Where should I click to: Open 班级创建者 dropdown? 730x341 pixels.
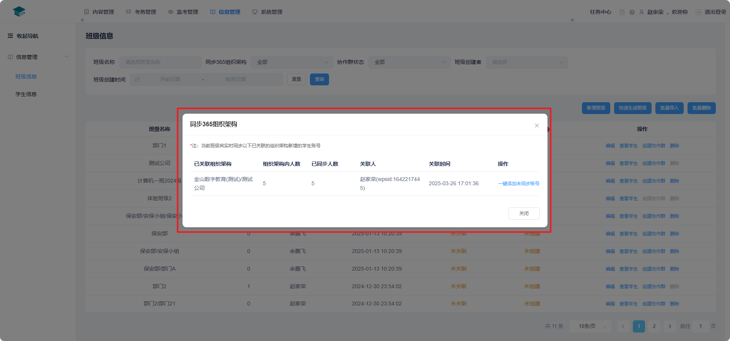tap(526, 62)
